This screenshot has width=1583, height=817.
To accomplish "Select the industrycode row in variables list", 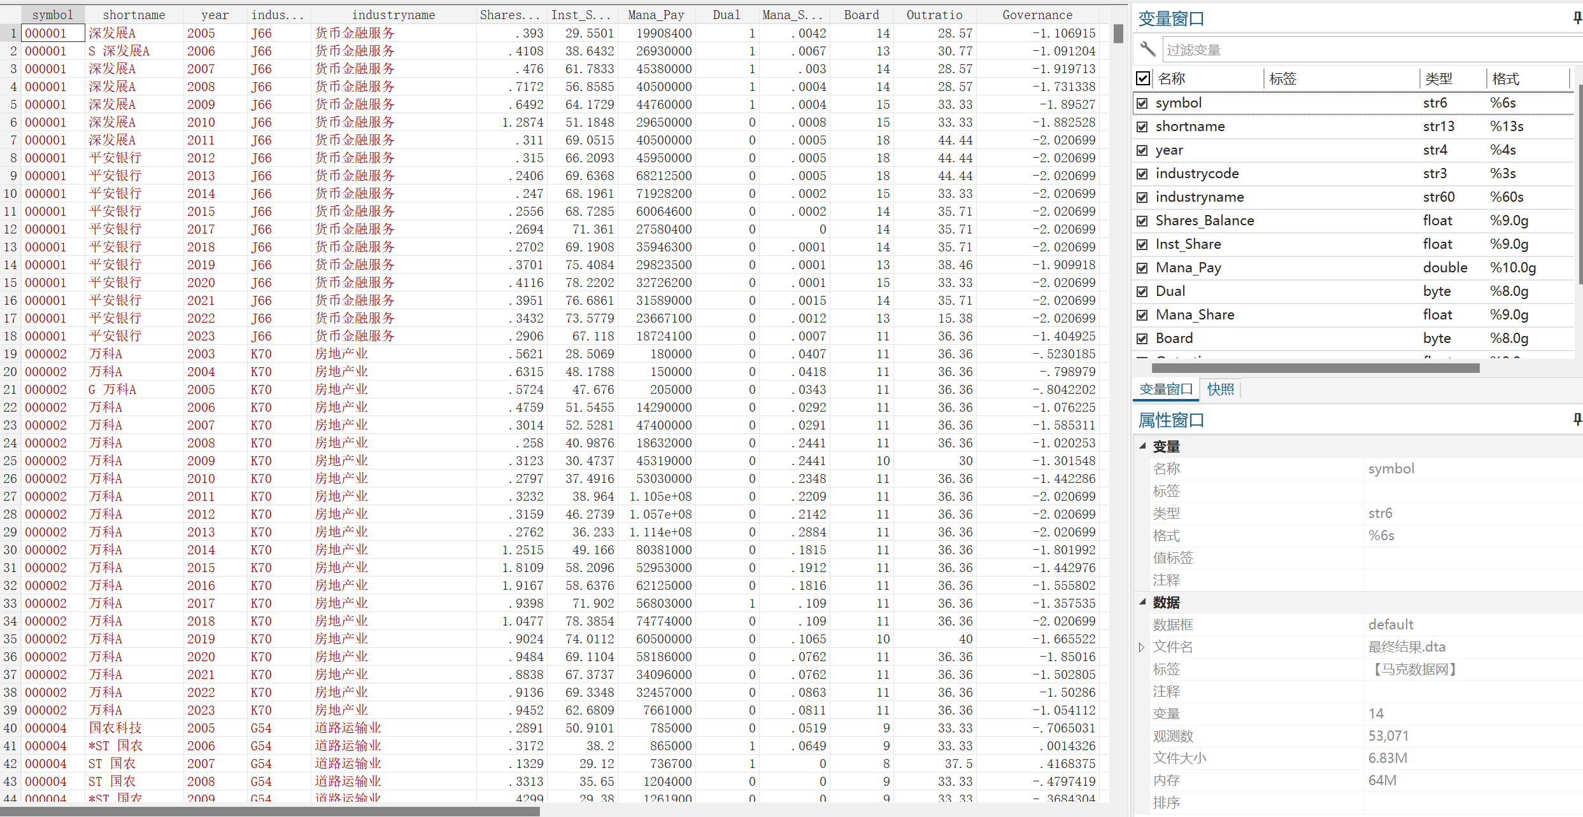I will point(1197,174).
